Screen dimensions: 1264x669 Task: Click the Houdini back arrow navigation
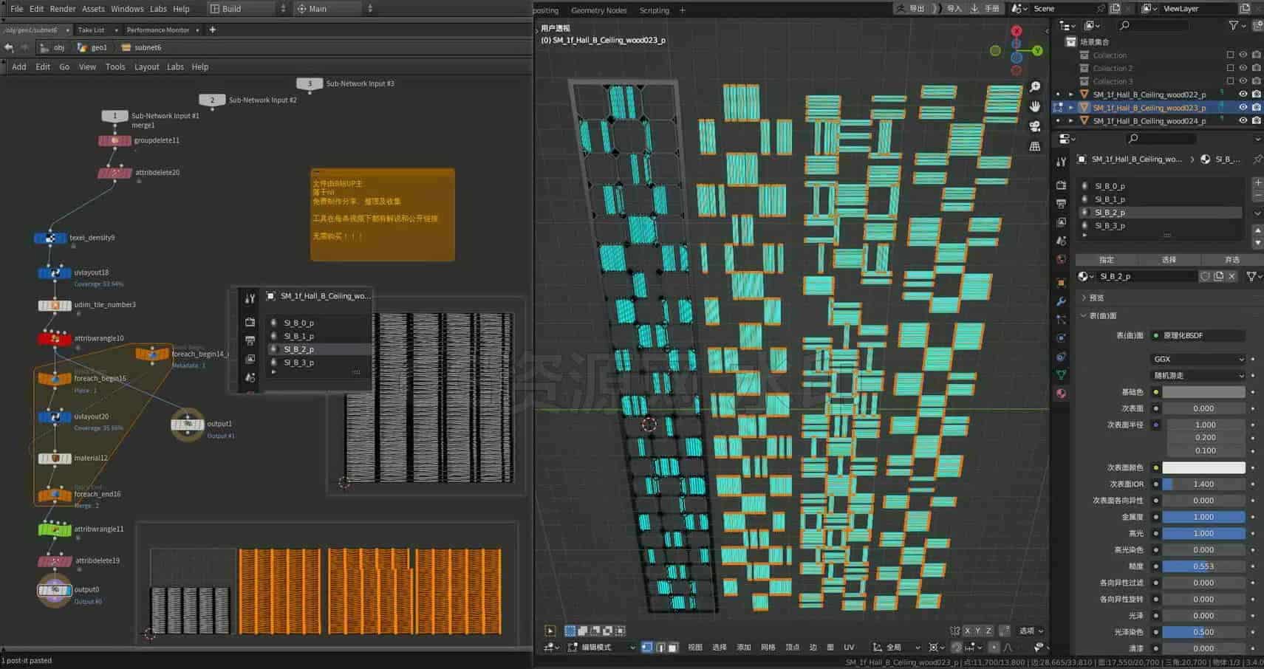coord(9,47)
